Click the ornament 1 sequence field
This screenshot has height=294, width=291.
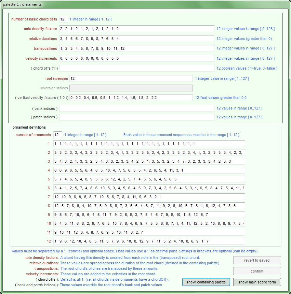point(149,144)
